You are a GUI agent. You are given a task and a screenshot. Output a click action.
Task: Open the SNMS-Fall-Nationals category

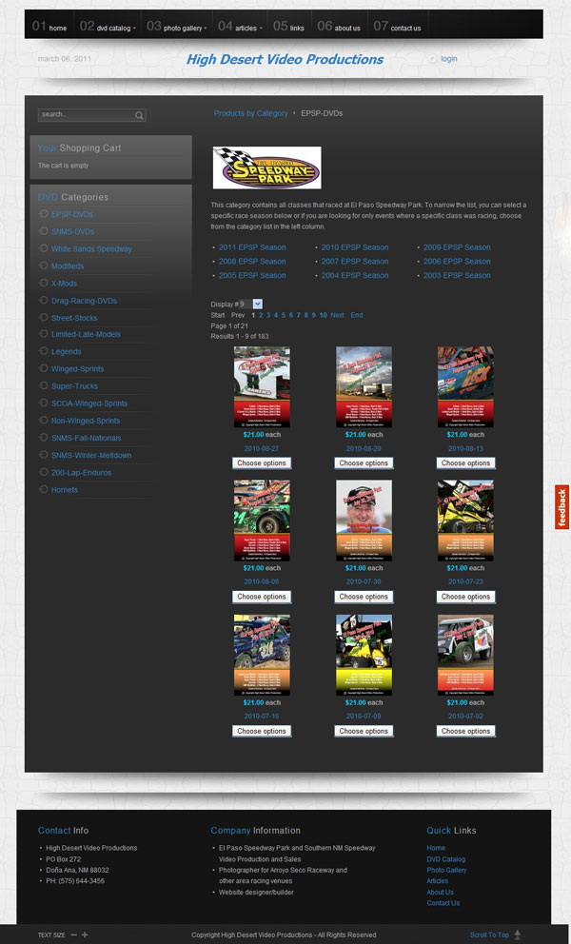click(x=87, y=438)
